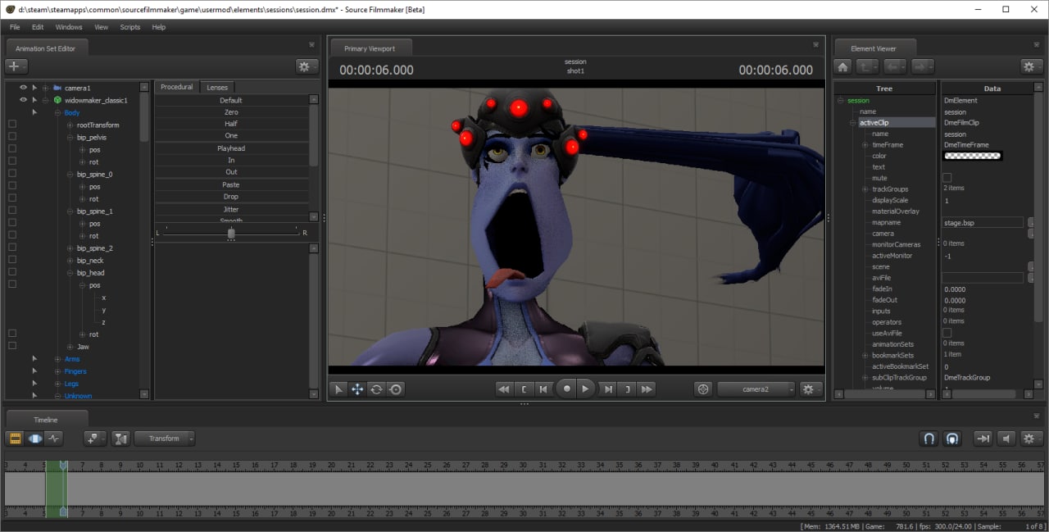Collapse the widowmaker_classic1 tree node
The height and width of the screenshot is (532, 1049).
point(46,100)
